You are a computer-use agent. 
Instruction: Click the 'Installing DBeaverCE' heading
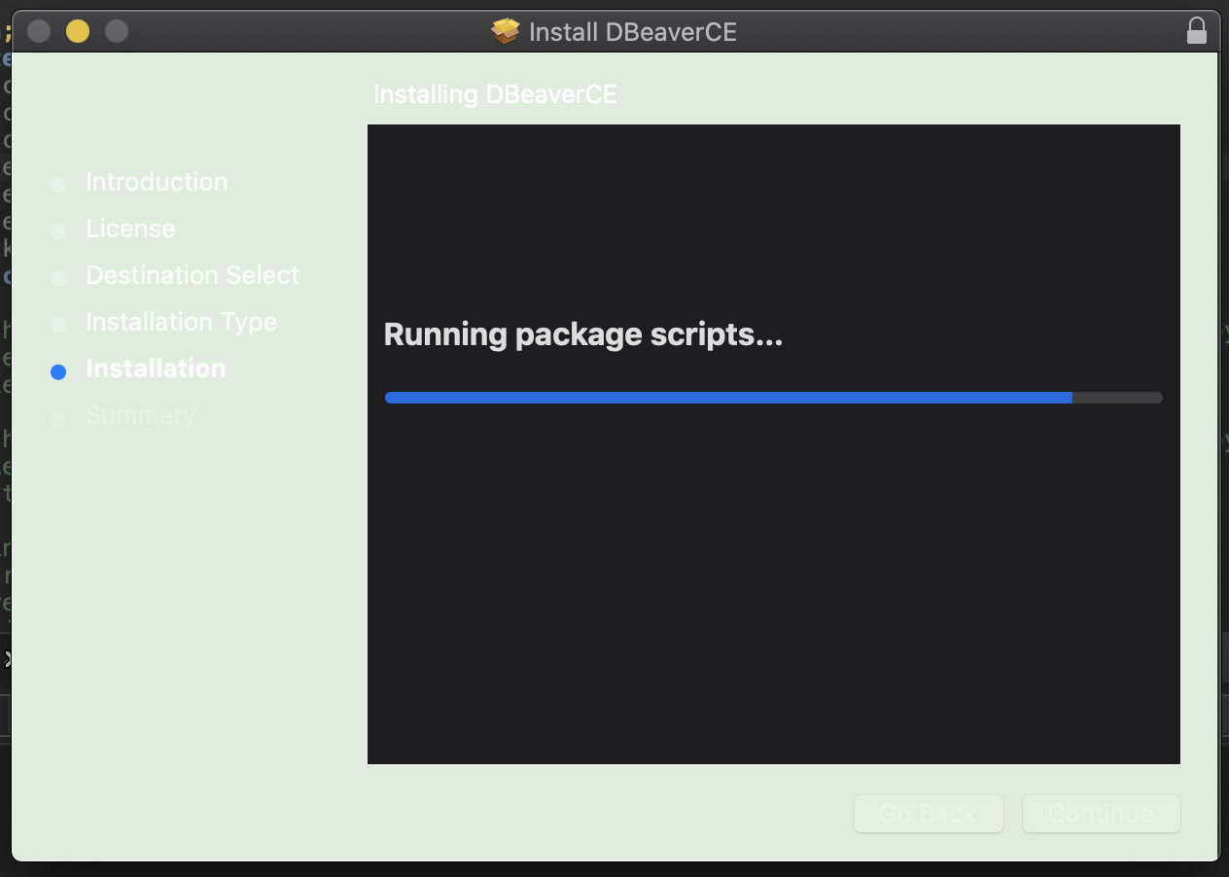coord(495,94)
